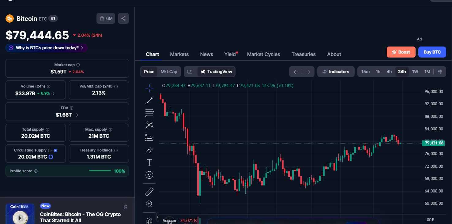Click the Circulating supply verified badge

click(55, 150)
